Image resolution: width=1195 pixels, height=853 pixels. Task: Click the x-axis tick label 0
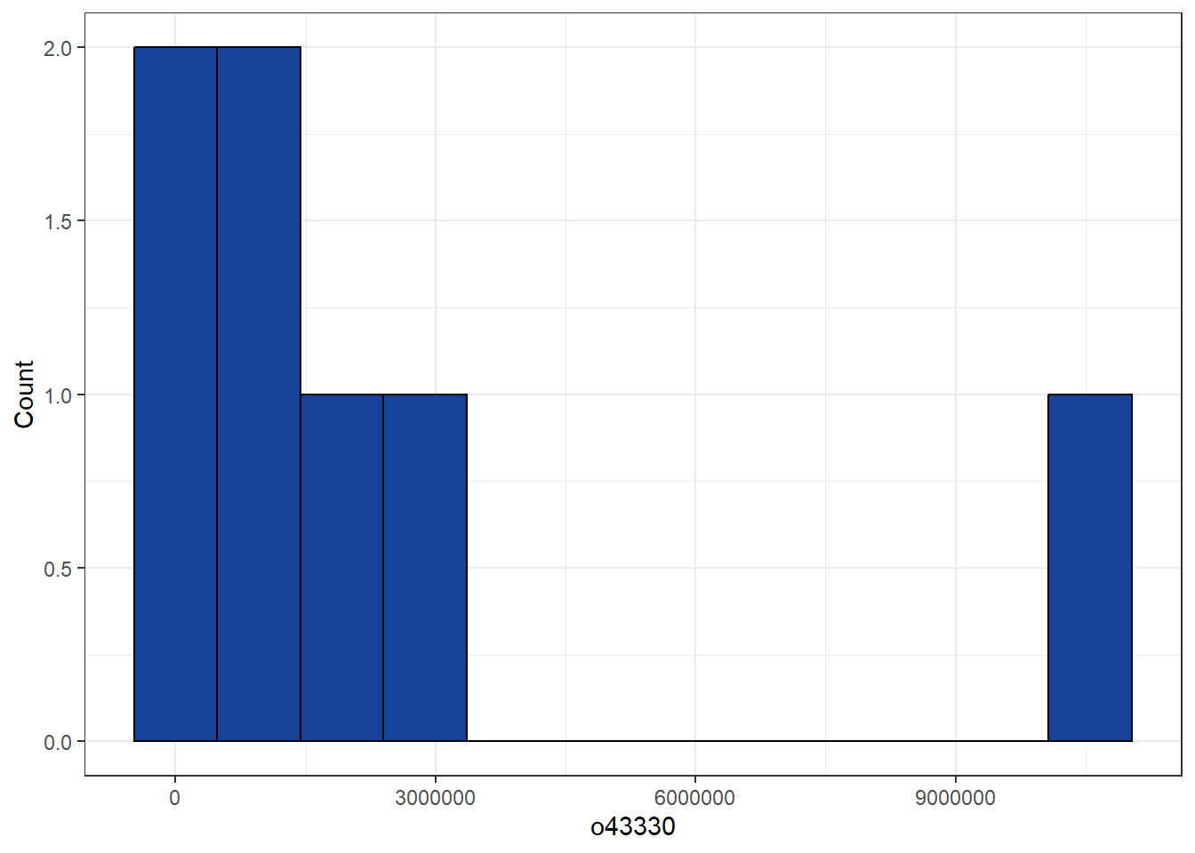(x=174, y=798)
